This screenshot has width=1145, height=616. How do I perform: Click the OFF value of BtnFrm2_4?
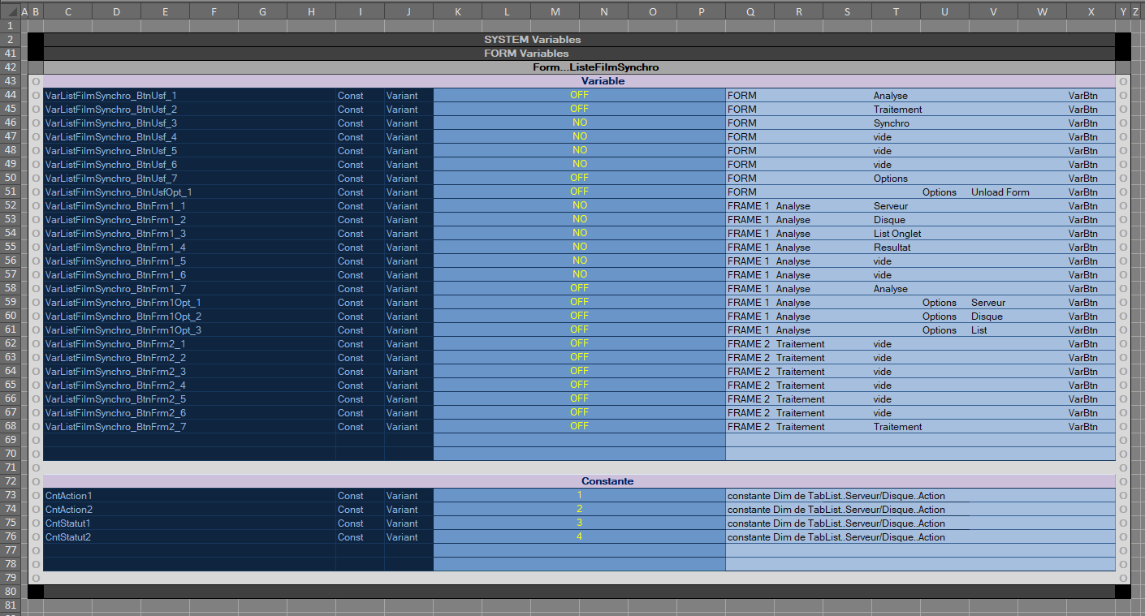pos(579,386)
